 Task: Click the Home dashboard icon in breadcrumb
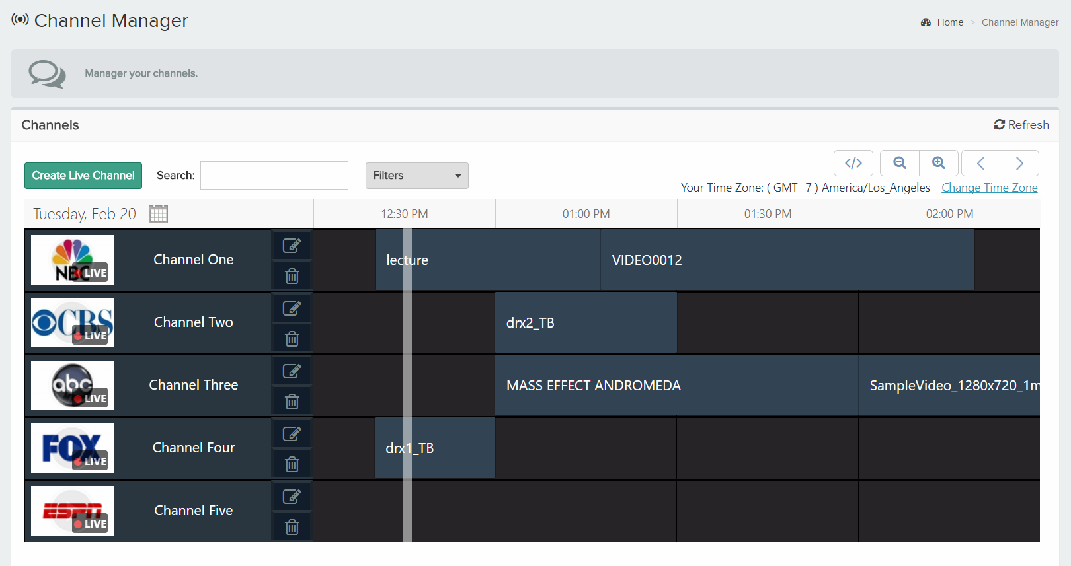pyautogui.click(x=926, y=22)
